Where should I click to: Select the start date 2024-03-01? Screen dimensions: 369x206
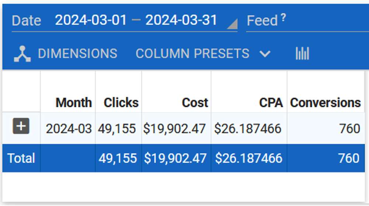[91, 20]
